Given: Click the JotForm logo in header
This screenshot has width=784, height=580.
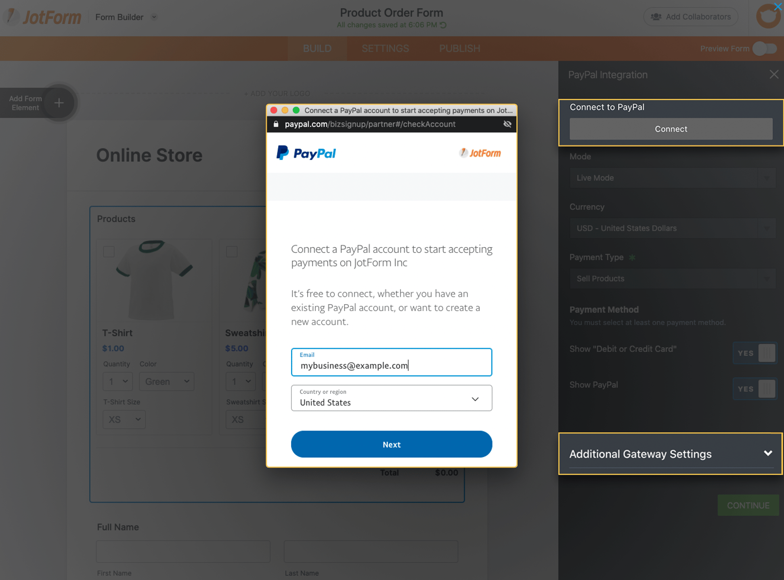Looking at the screenshot, I should tap(44, 17).
